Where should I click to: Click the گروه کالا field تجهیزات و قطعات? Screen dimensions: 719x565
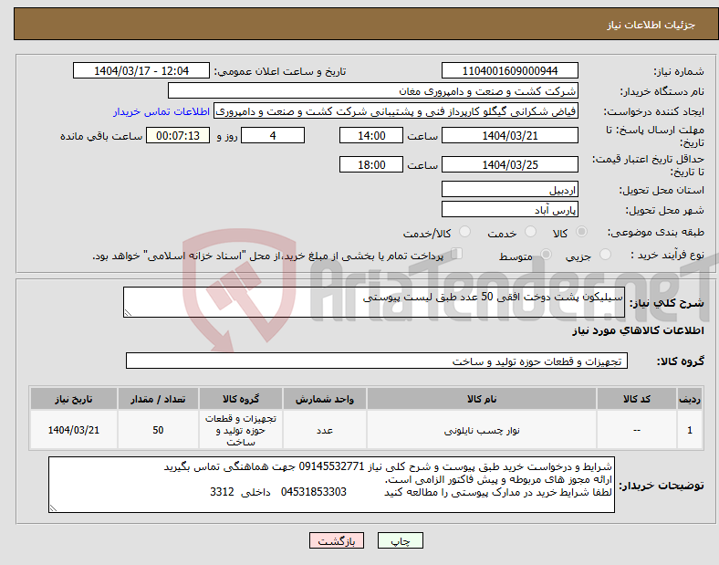point(377,361)
